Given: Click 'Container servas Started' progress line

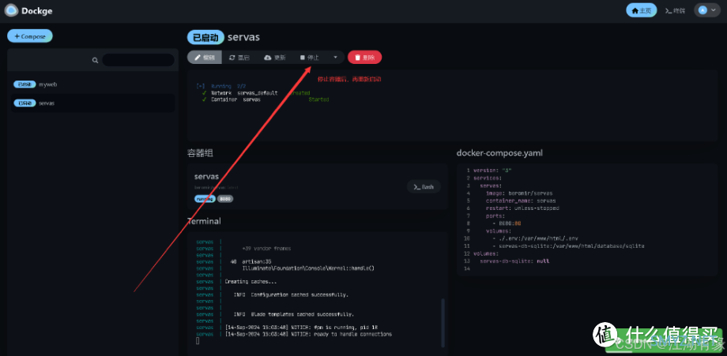Looking at the screenshot, I should point(266,99).
